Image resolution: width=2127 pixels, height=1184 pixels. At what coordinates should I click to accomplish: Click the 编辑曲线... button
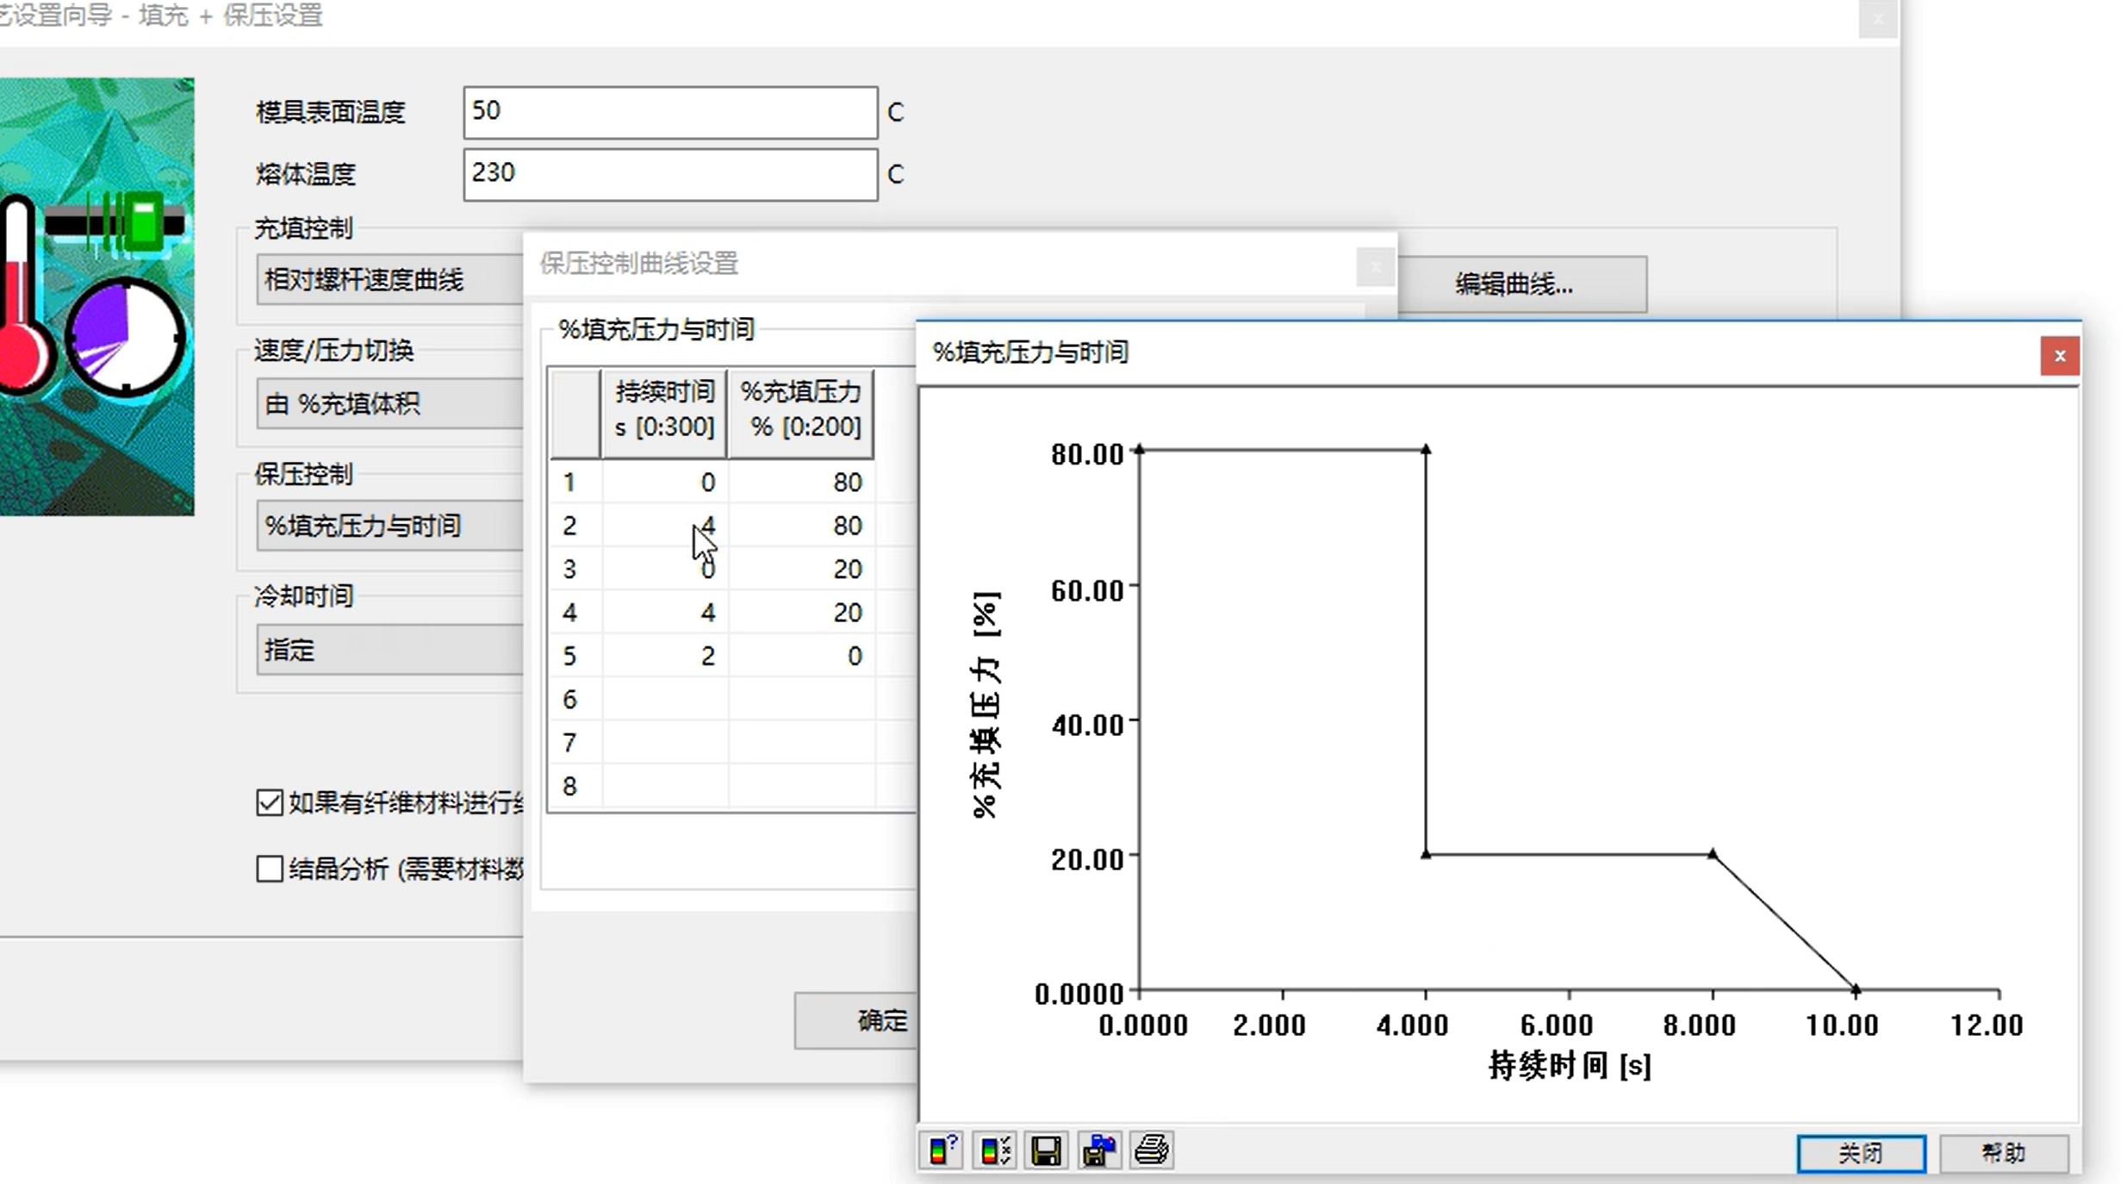(1514, 284)
